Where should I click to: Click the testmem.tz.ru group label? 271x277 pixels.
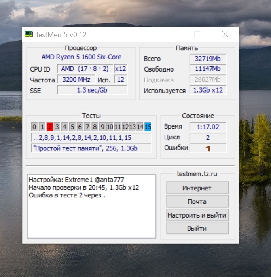pos(197,174)
